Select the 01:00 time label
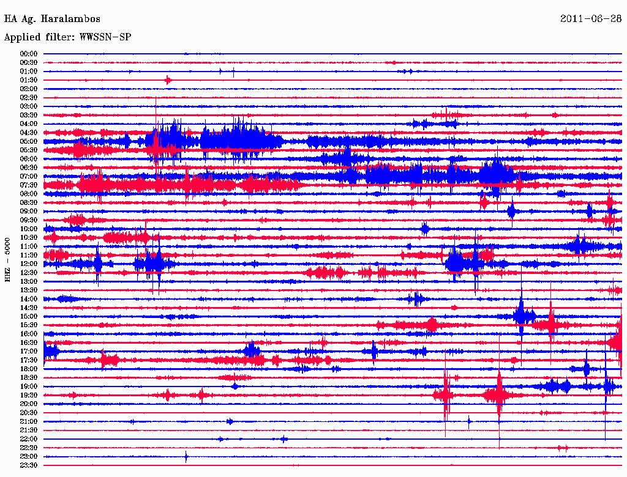This screenshot has width=627, height=477. click(x=29, y=72)
